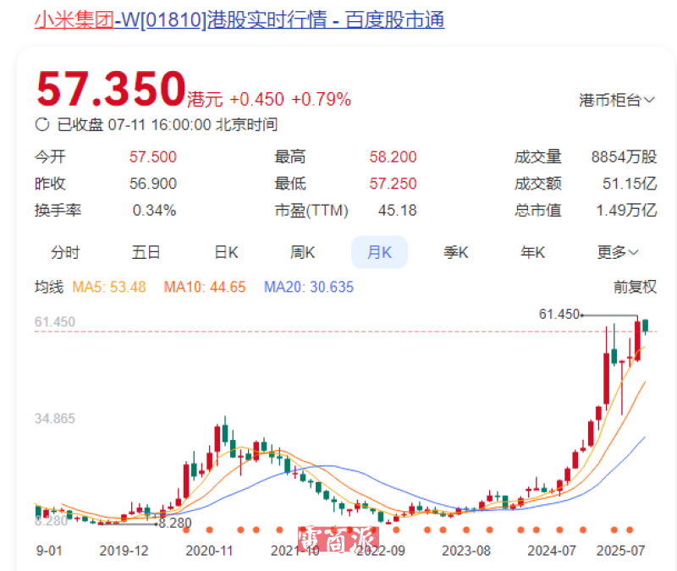Click the 2020-11 x-axis date label
This screenshot has height=571, width=677.
click(209, 551)
